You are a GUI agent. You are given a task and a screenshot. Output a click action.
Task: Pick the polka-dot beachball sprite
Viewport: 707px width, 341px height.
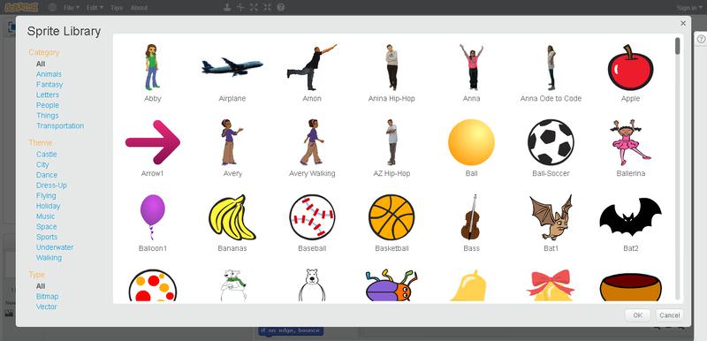(152, 285)
